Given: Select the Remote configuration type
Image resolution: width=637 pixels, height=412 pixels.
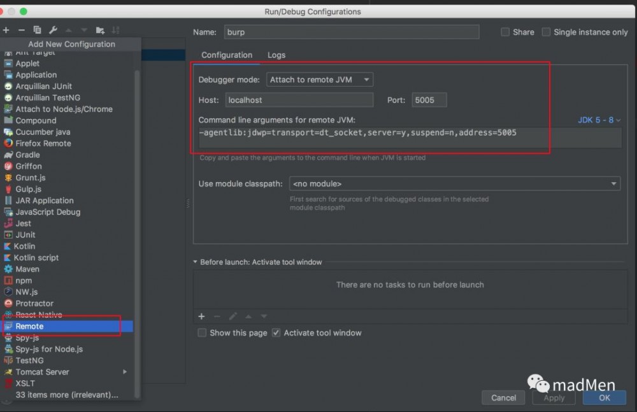Looking at the screenshot, I should tap(68, 326).
